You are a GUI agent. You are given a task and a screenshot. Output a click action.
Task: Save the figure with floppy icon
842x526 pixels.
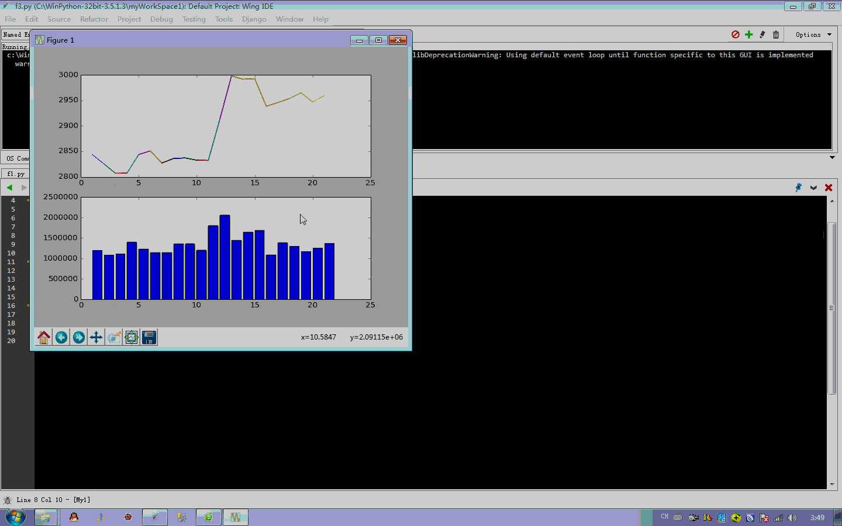149,337
